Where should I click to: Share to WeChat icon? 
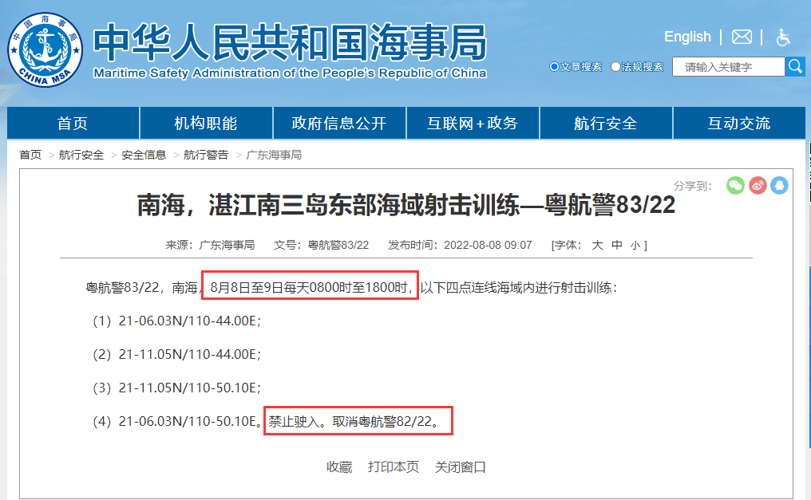point(735,185)
